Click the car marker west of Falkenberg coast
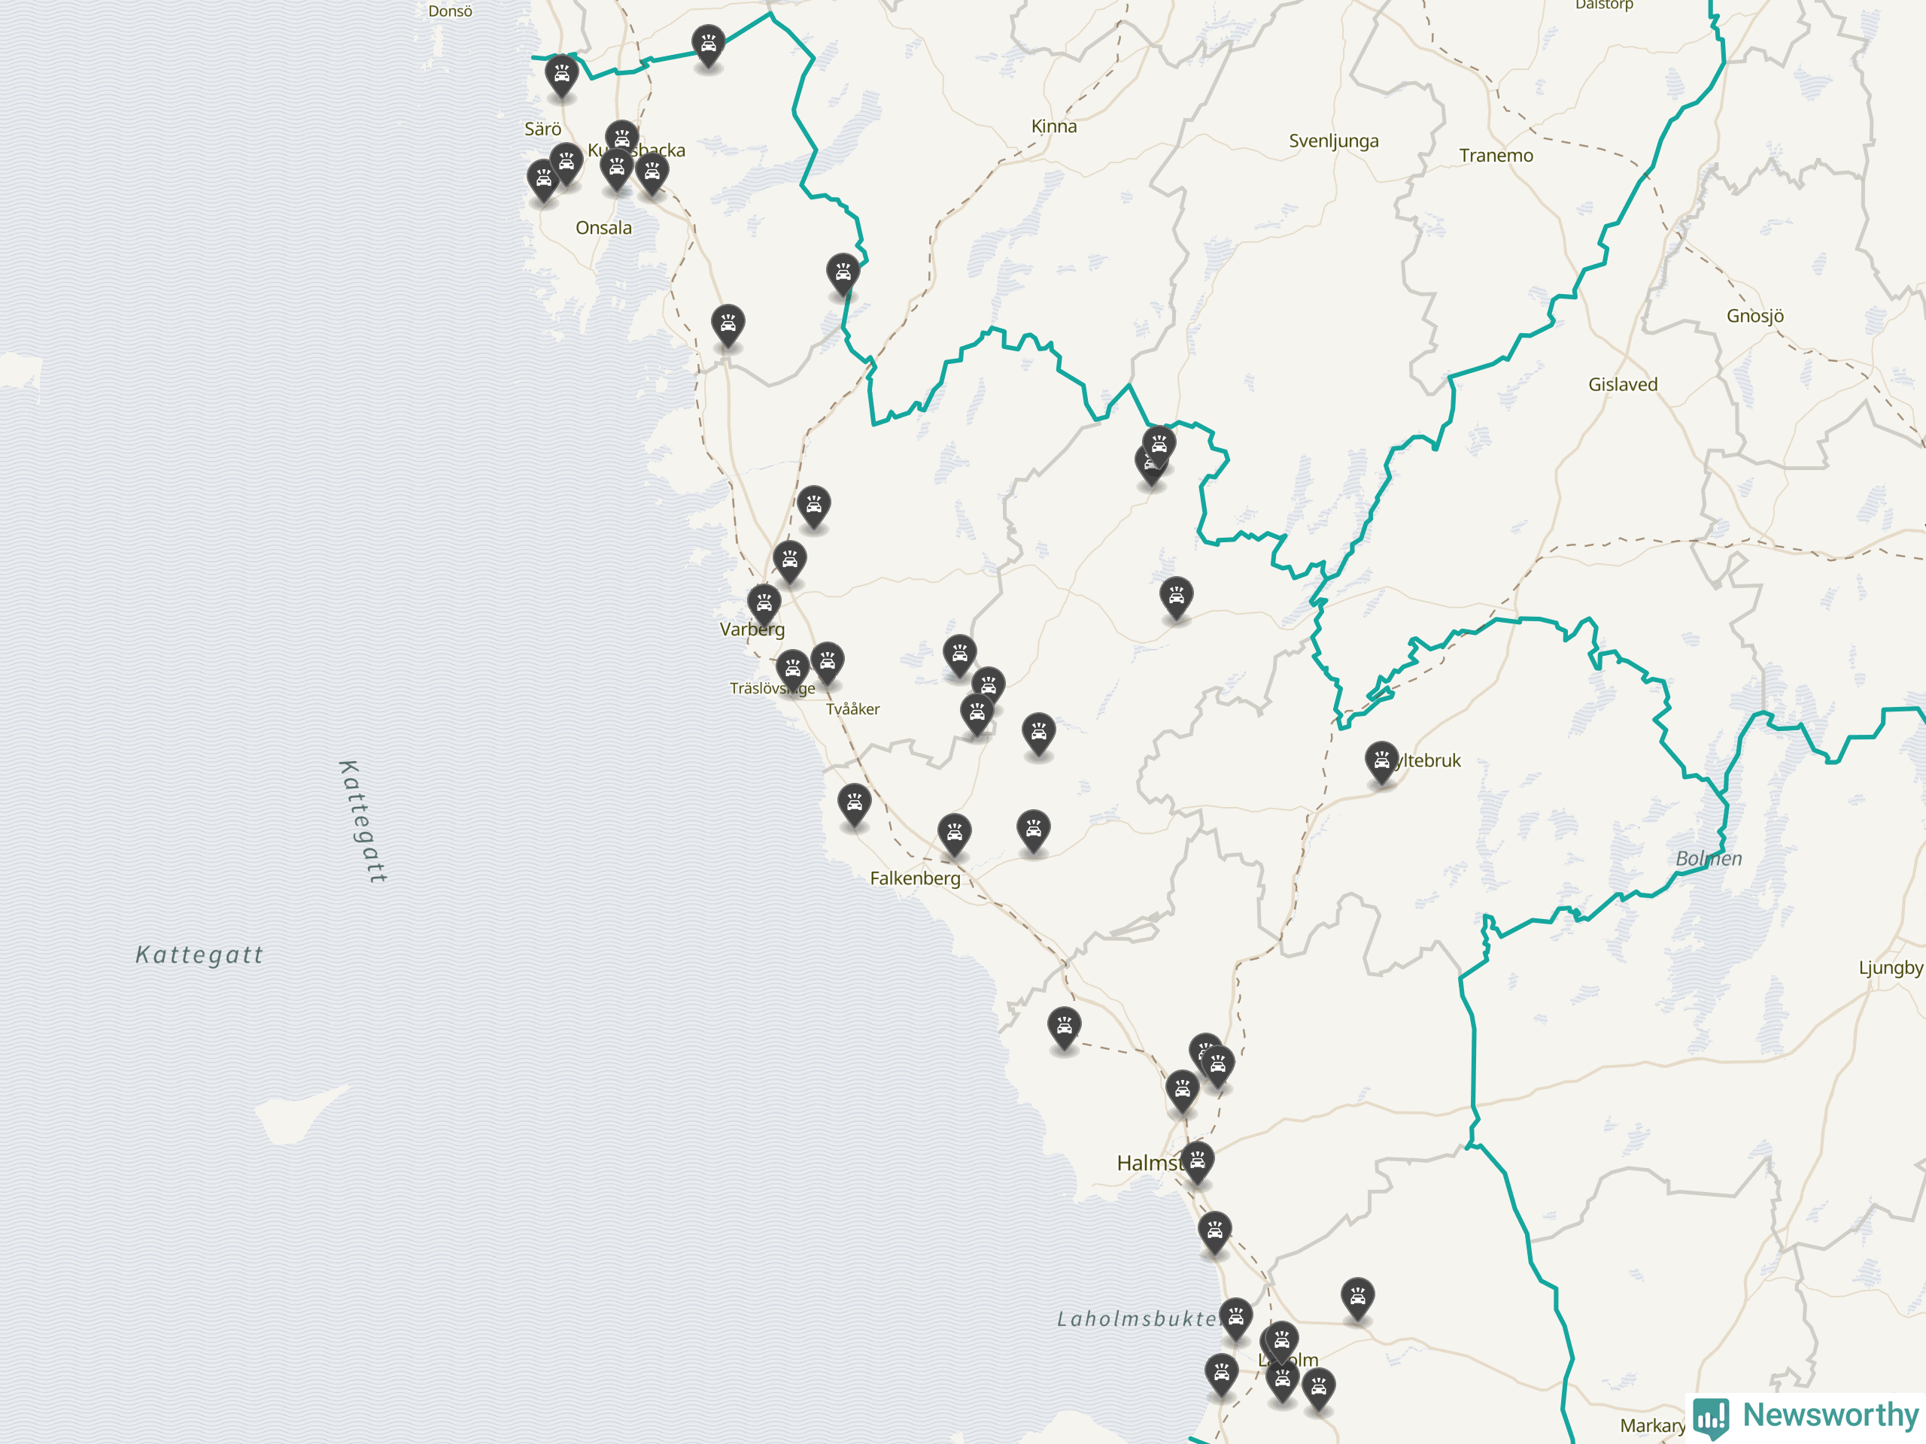 click(854, 805)
